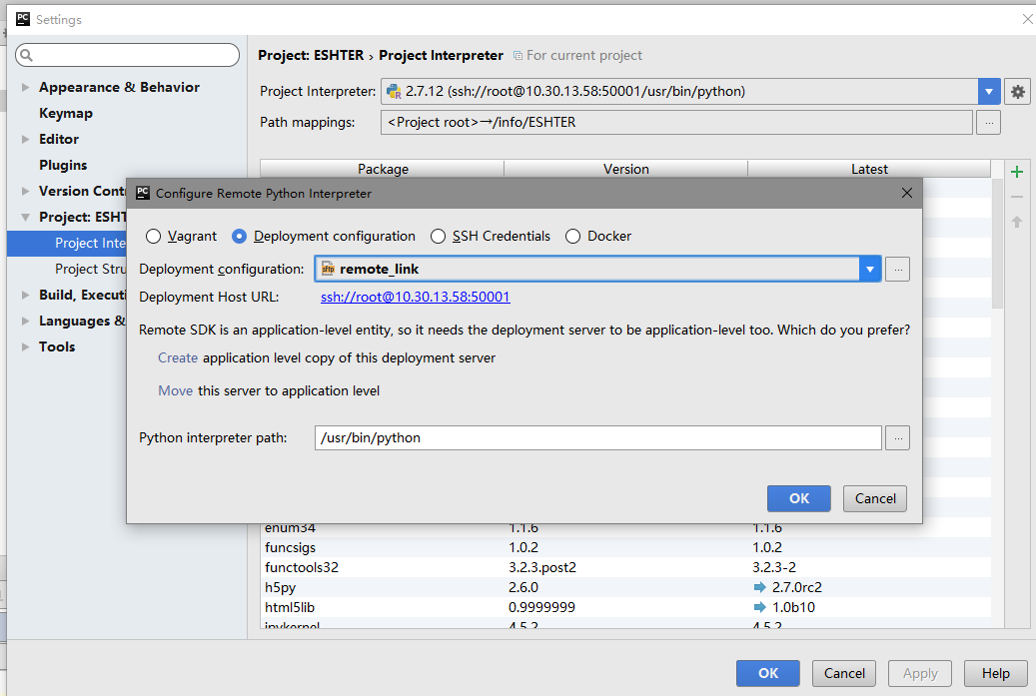1036x696 pixels.
Task: Select SSH Credentials radio button
Action: 438,236
